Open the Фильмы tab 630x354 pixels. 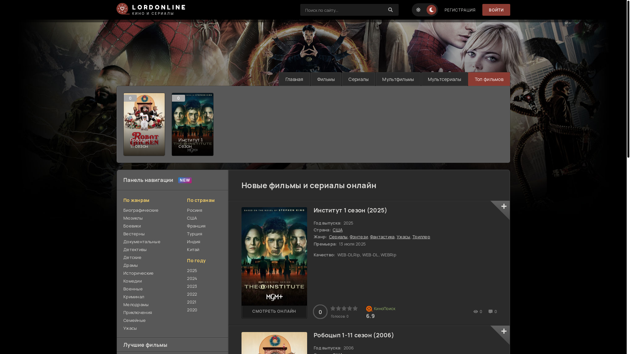pyautogui.click(x=326, y=79)
